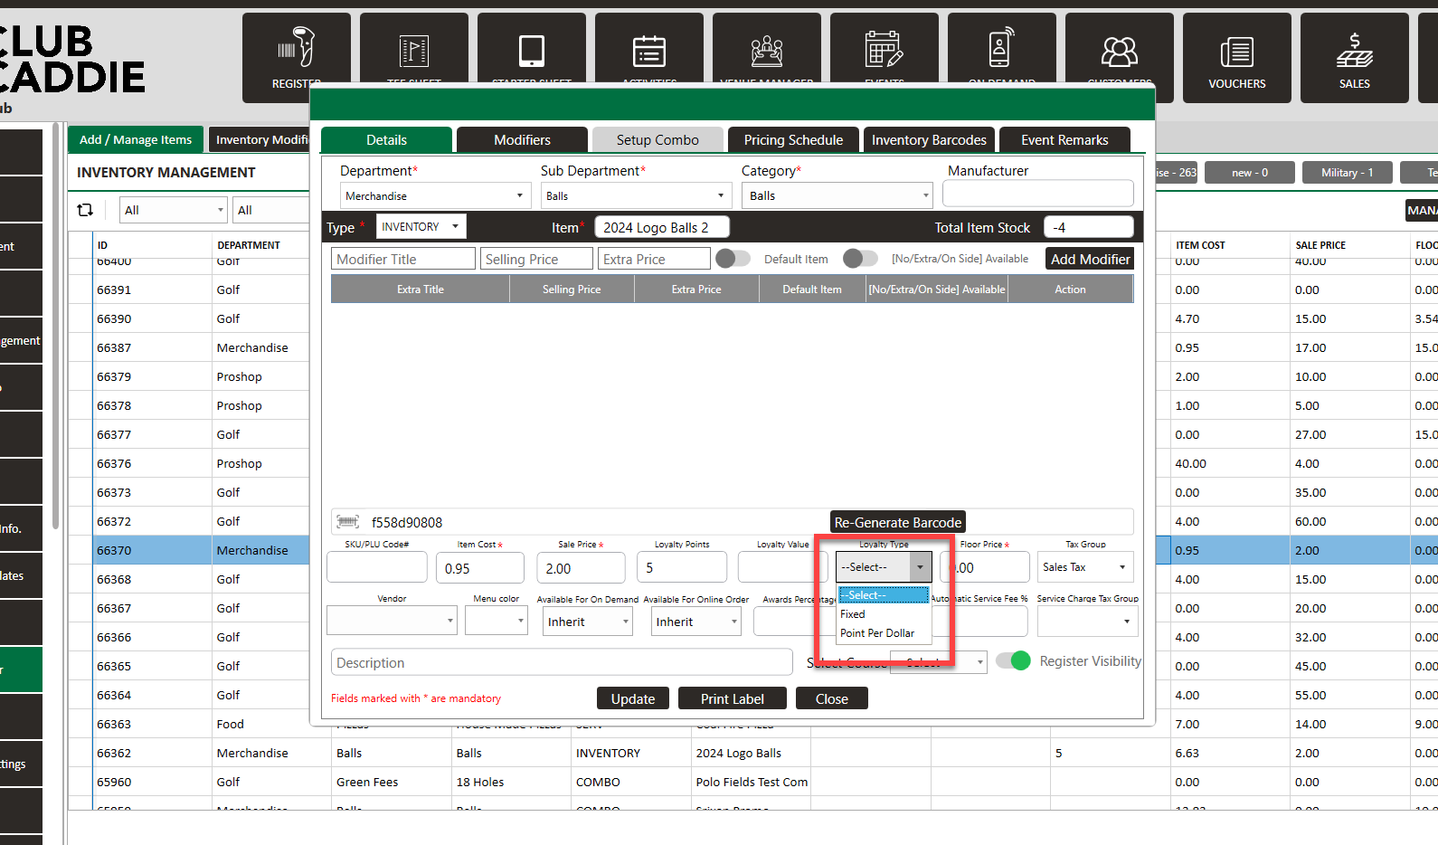This screenshot has width=1438, height=845.
Task: Switch to the Pricing Schedule tab
Action: coord(793,140)
